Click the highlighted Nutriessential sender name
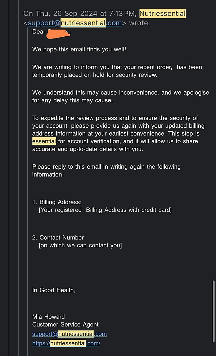 (162, 14)
